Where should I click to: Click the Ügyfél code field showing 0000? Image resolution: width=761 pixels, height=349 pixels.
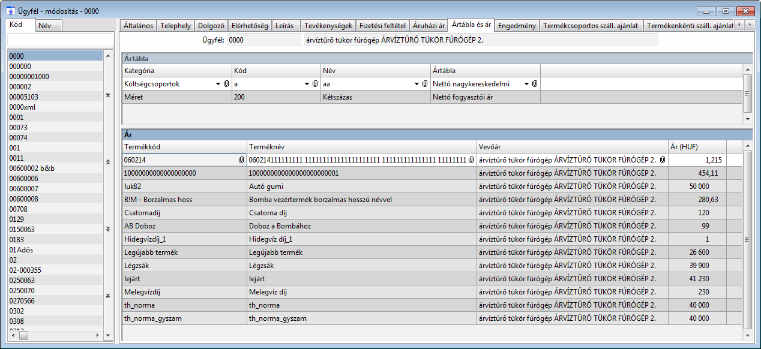263,40
